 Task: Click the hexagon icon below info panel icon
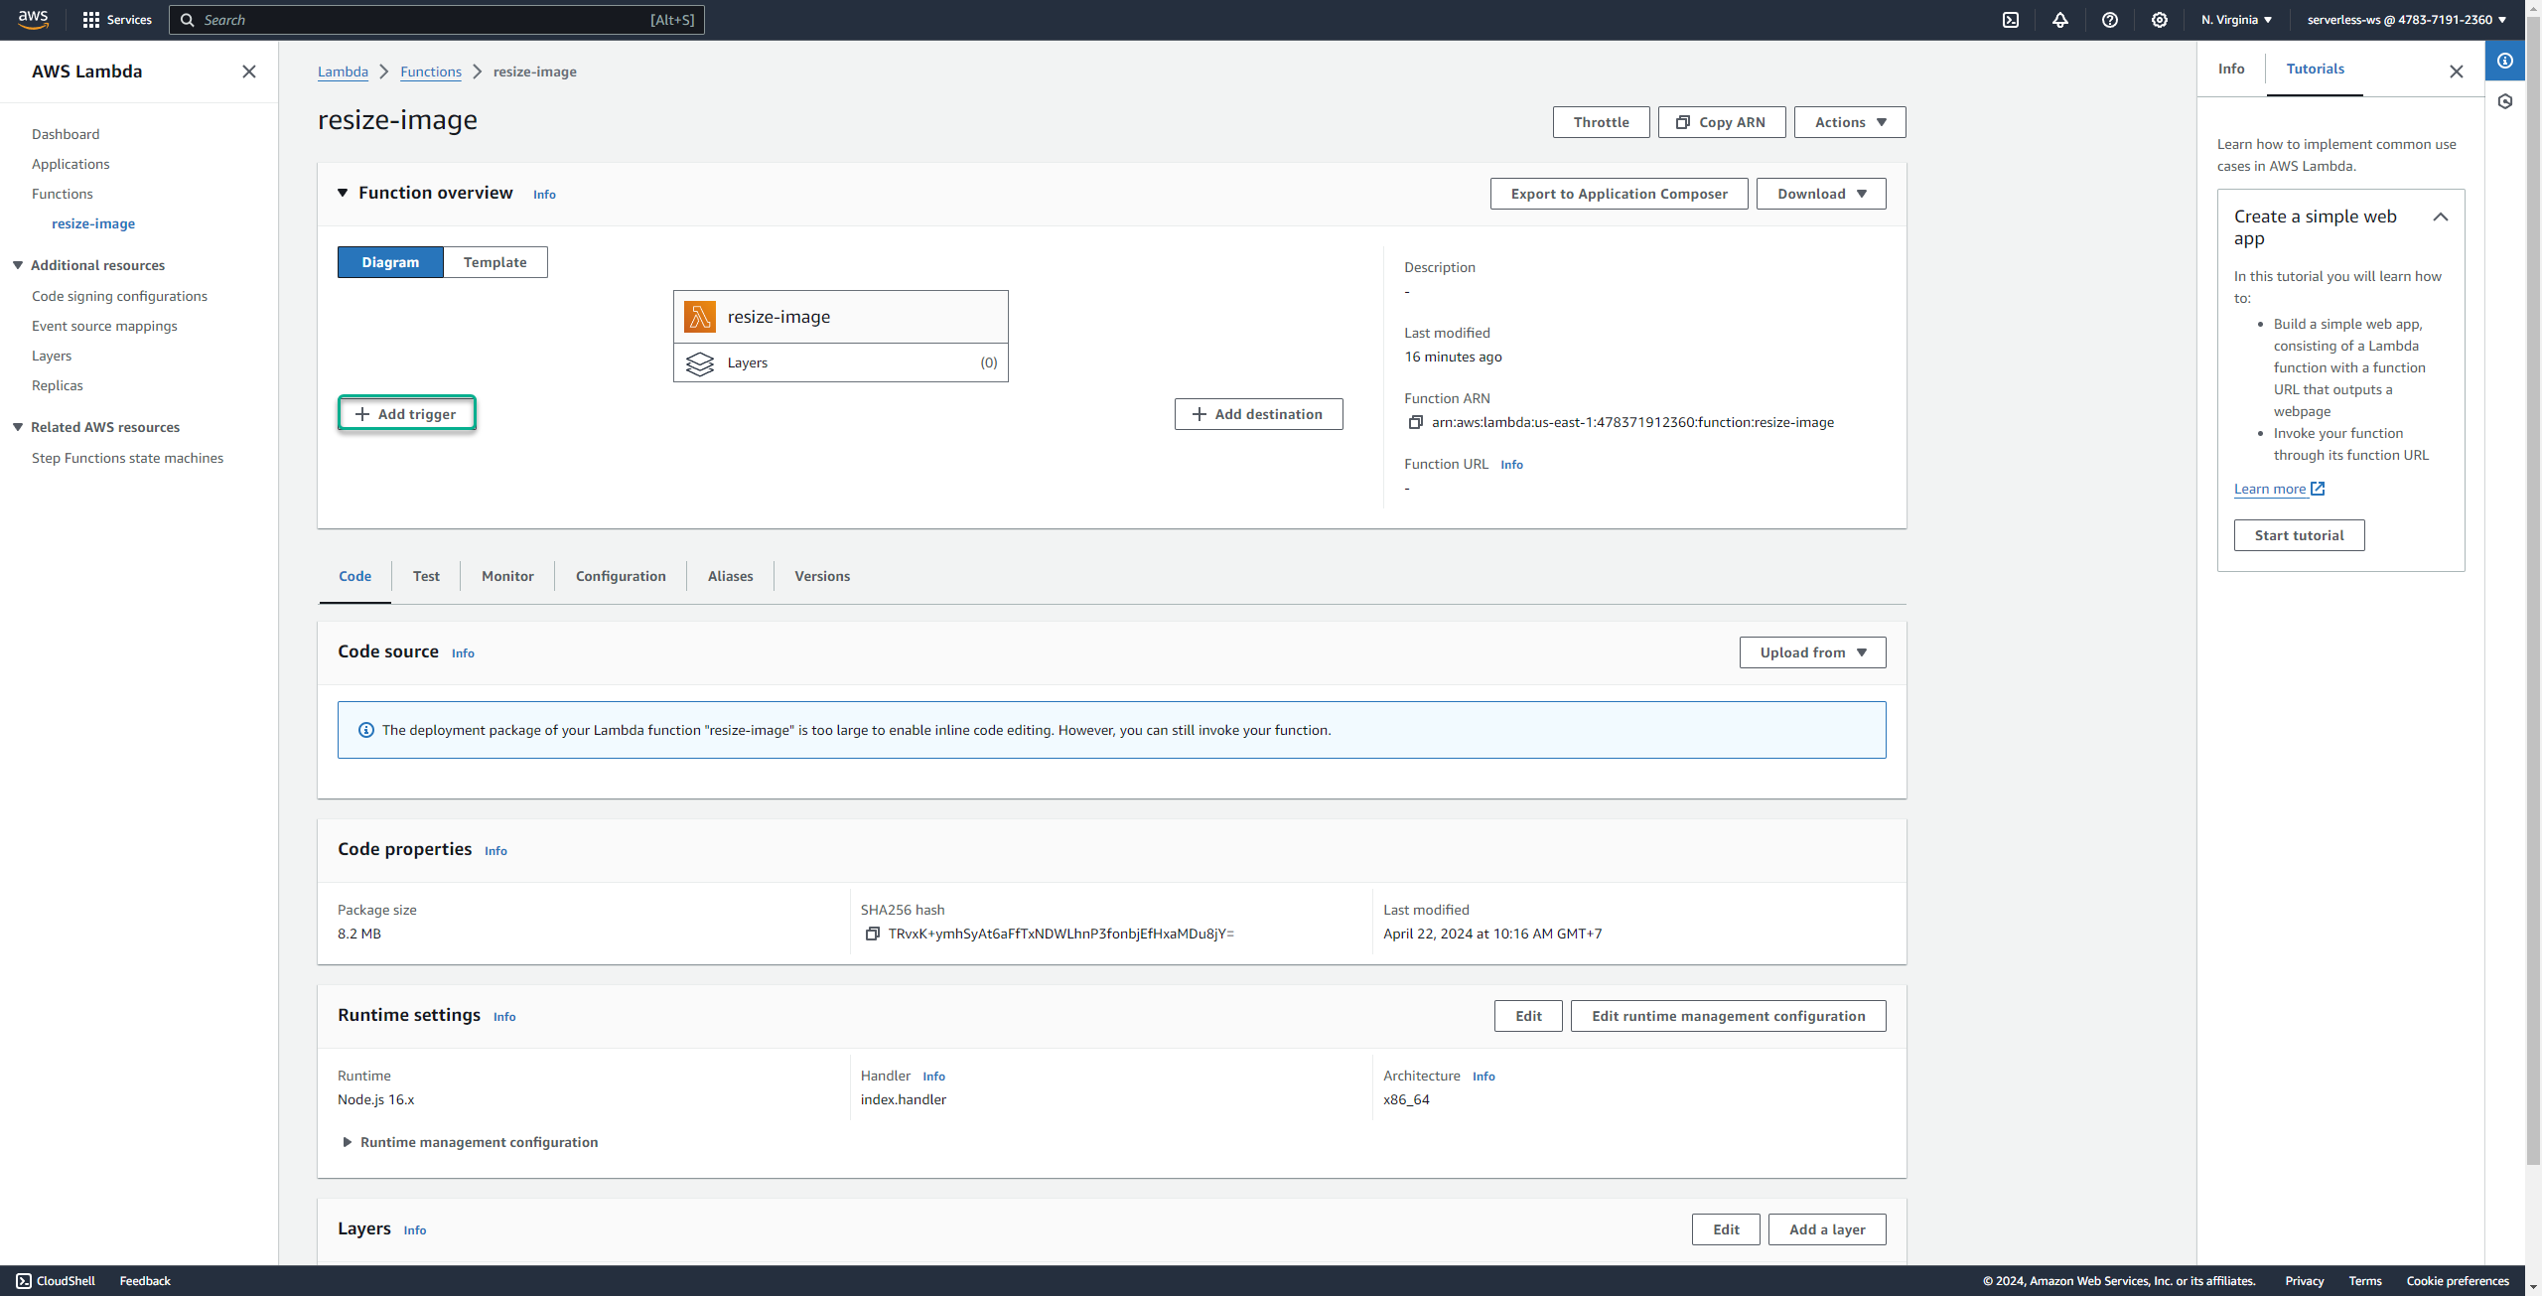point(2505,101)
